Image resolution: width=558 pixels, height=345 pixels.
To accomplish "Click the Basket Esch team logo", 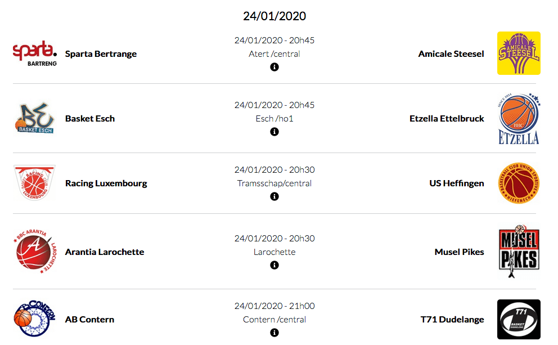I will pyautogui.click(x=34, y=118).
